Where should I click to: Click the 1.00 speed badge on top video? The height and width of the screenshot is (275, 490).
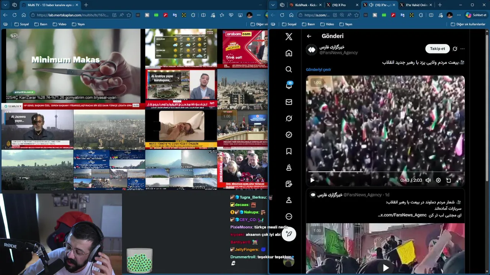317,82
